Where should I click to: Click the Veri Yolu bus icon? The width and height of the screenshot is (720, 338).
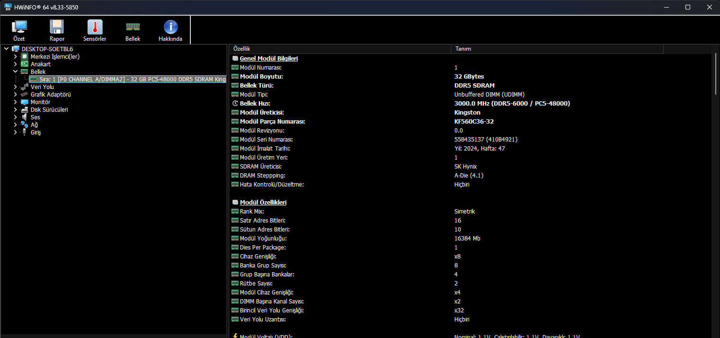(x=25, y=87)
